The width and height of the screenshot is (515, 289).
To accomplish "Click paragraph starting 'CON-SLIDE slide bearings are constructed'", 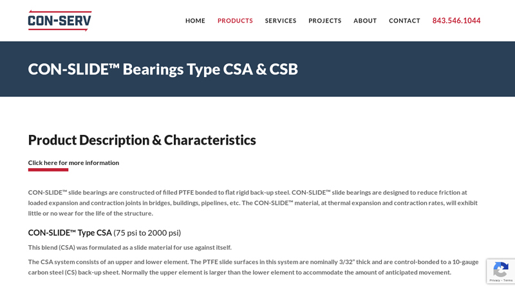I will click(253, 202).
